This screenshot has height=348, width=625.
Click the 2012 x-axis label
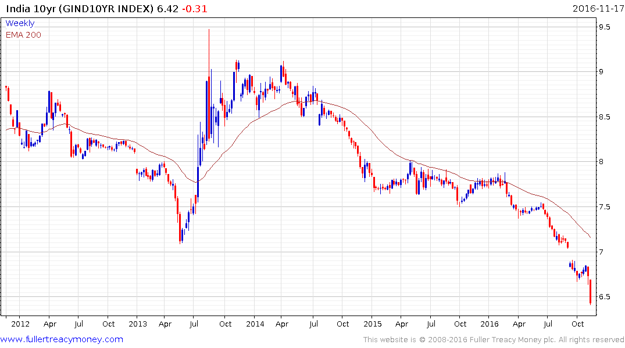coord(20,324)
